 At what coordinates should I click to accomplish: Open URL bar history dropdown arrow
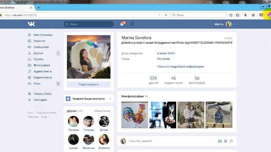tap(159, 15)
